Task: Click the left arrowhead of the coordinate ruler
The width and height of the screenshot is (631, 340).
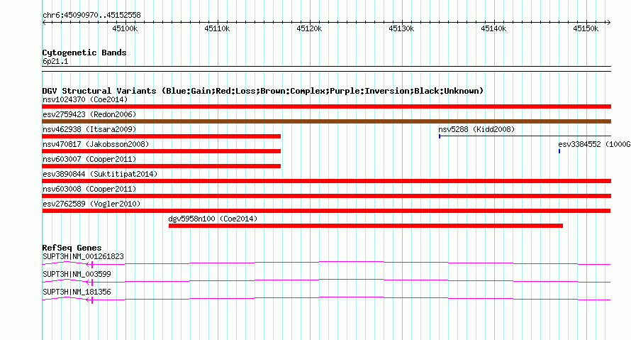Action: (44, 23)
